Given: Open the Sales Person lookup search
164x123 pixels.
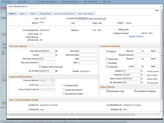Looking at the screenshot, I should [142, 79].
